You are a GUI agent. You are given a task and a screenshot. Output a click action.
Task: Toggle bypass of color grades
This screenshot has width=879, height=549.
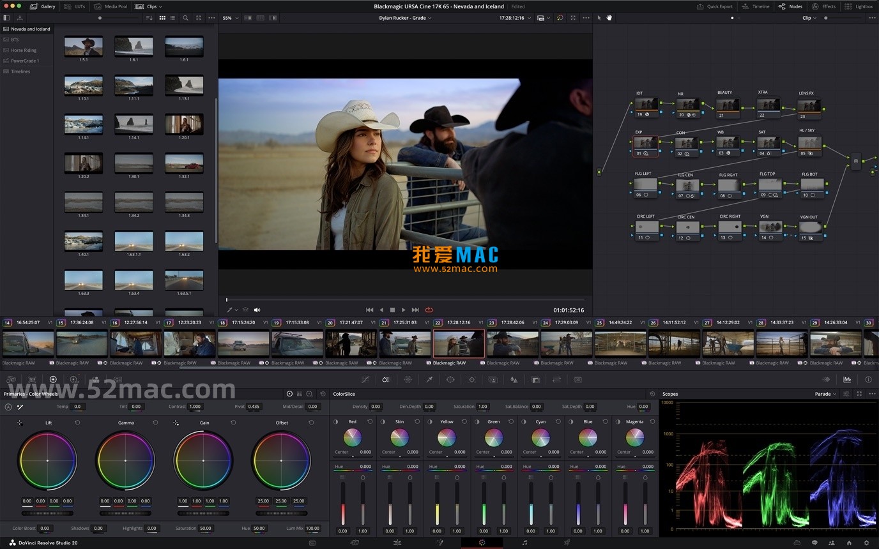coord(560,18)
